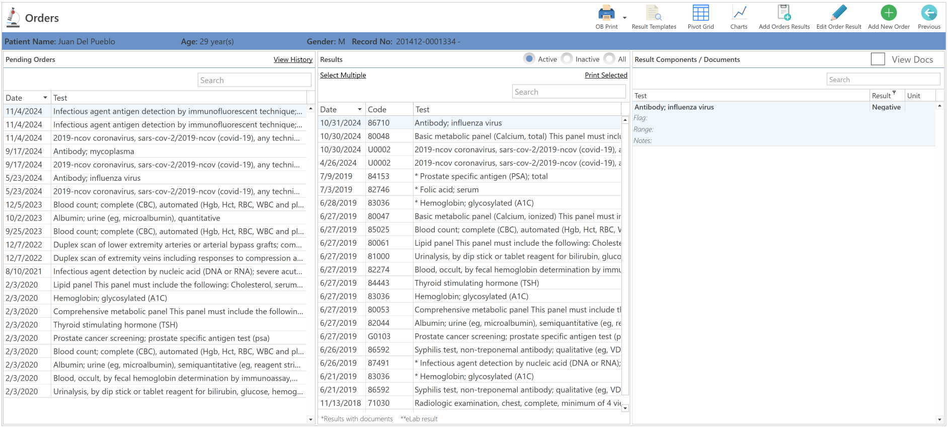Sort Results by the Test column header
Screen dimensions: 948x428
pyautogui.click(x=517, y=109)
